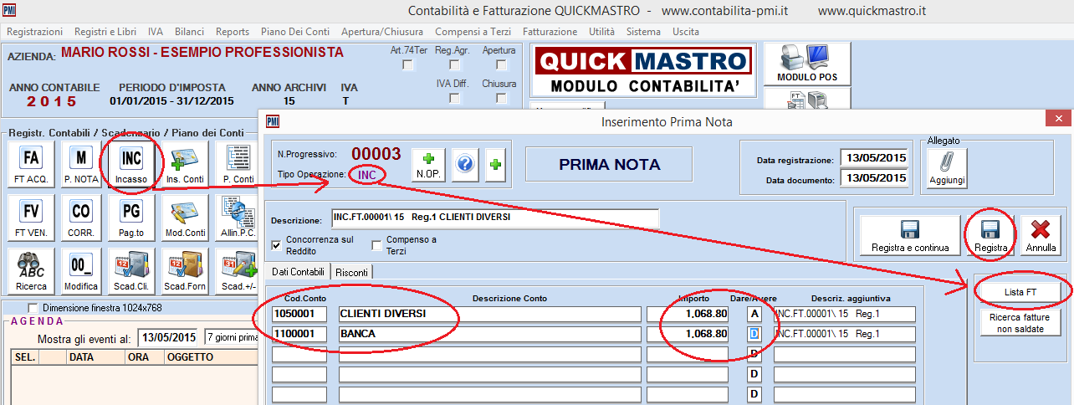The width and height of the screenshot is (1074, 405).
Task: Click the Modifica entry icon
Action: (81, 270)
